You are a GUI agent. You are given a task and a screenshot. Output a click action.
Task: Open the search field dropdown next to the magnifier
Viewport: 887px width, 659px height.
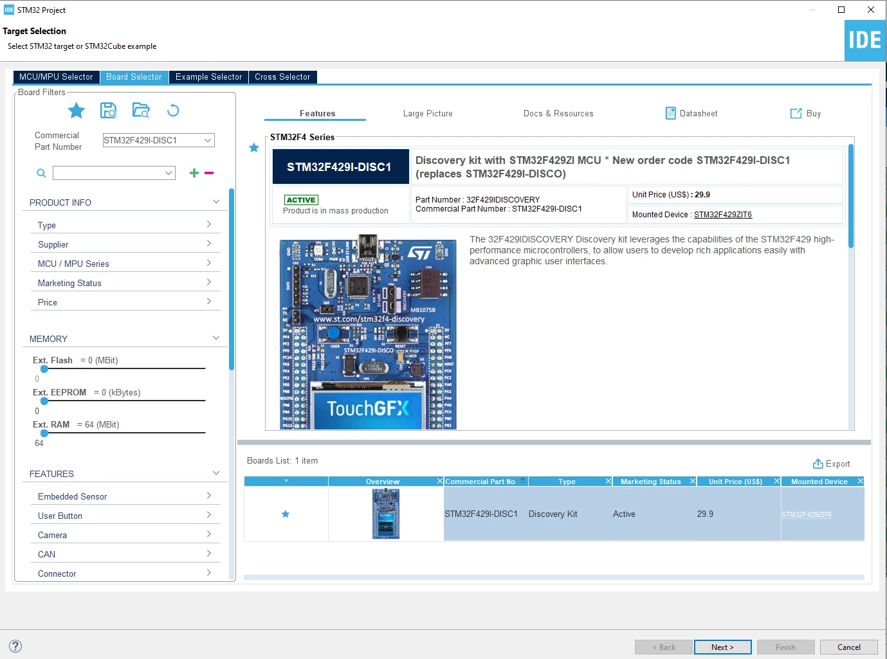click(169, 173)
